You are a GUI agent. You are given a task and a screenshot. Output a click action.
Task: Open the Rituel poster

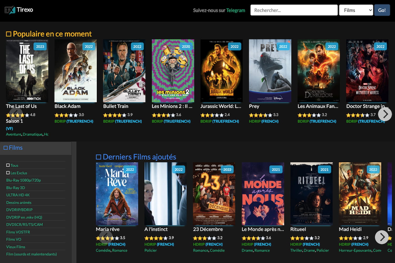tap(312, 194)
